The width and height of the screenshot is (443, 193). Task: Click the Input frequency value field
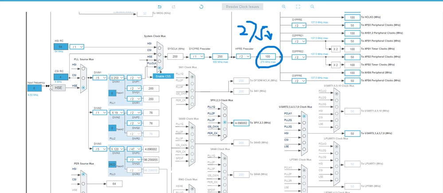[x=35, y=88]
